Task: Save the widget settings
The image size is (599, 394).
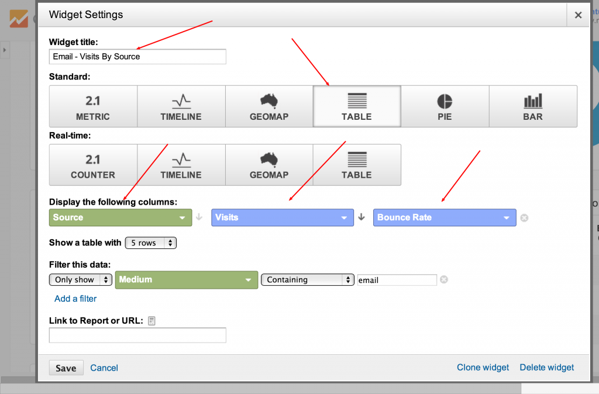Action: [66, 367]
